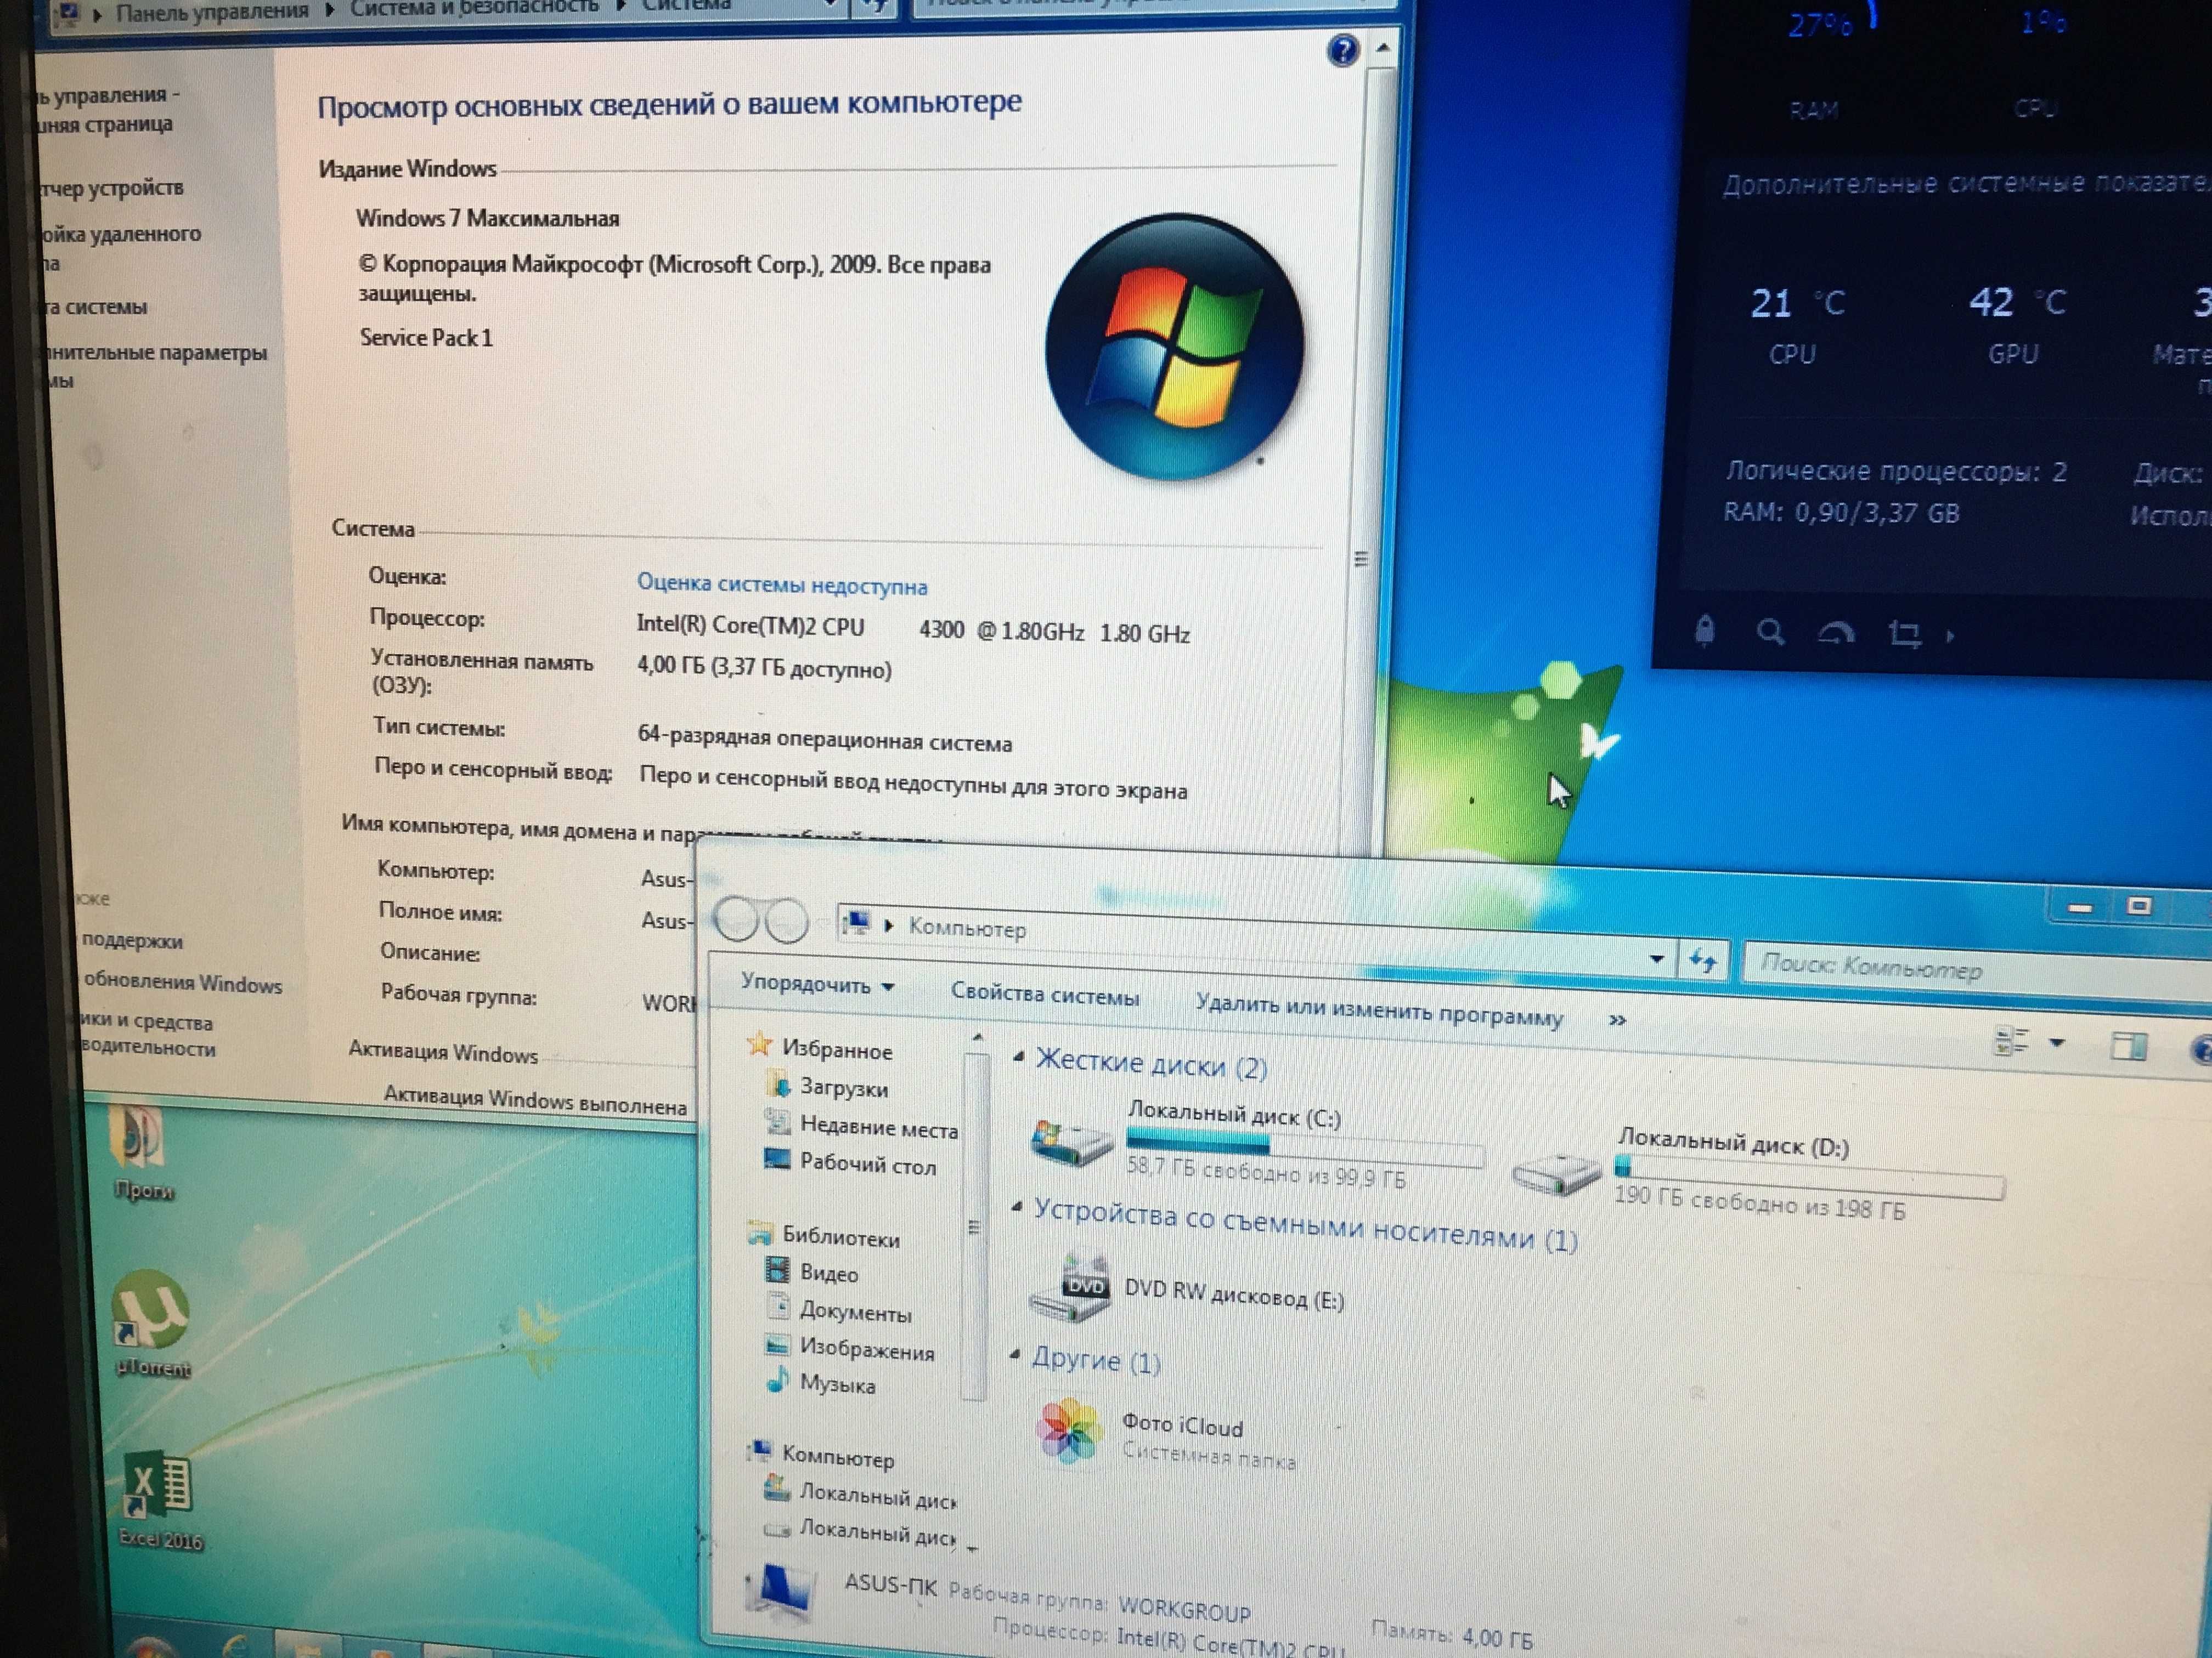Open the Фото iCloud folder icon
2212x1658 pixels.
1069,1432
